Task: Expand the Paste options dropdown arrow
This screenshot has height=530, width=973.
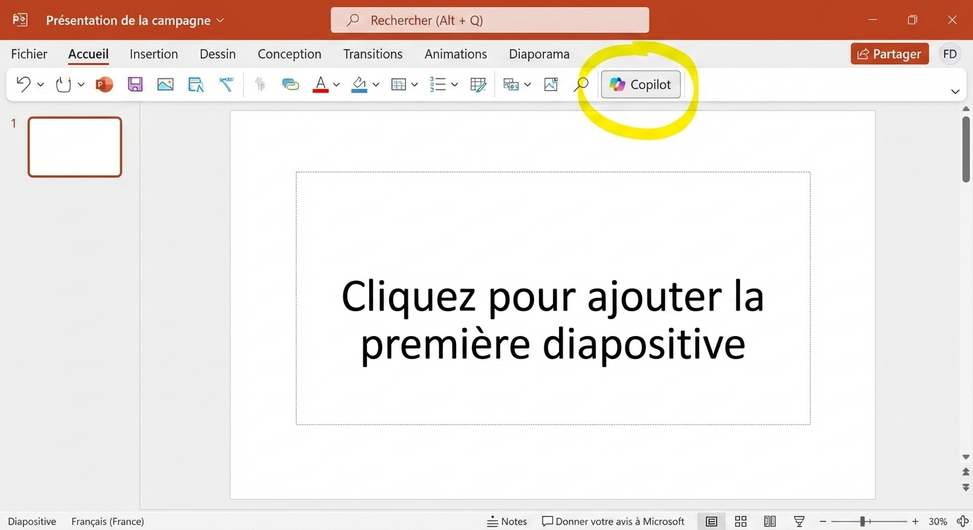Action: [81, 85]
